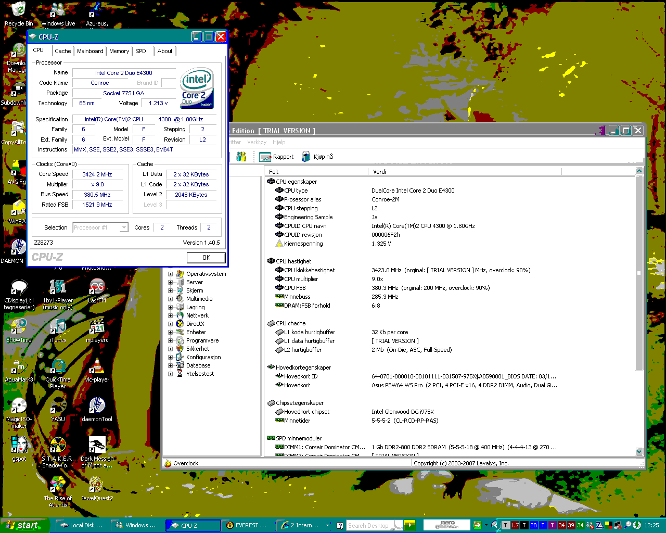The width and height of the screenshot is (666, 533).
Task: Expand DirectX tree node
Action: [170, 324]
